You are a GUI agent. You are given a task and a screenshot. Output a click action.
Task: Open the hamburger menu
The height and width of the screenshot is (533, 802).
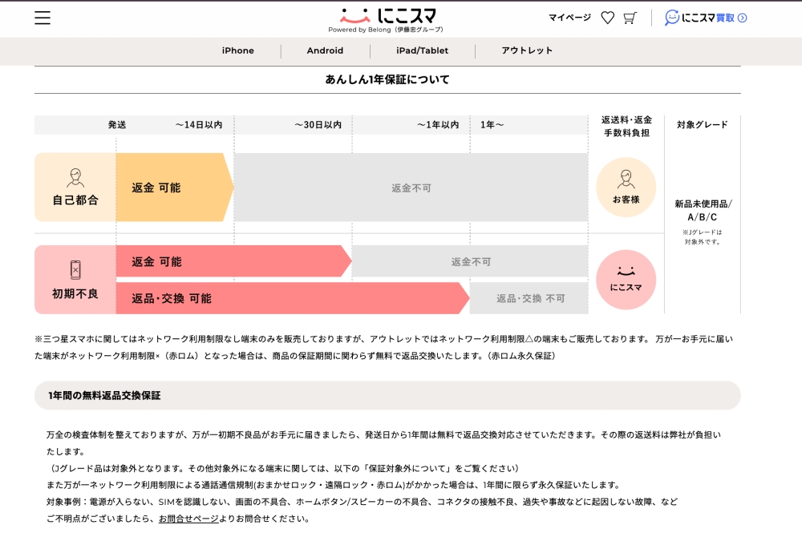click(x=43, y=18)
